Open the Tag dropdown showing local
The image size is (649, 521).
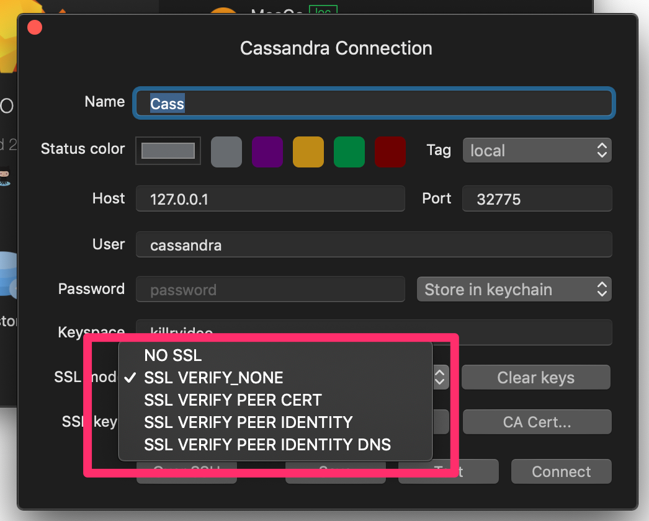pyautogui.click(x=536, y=150)
